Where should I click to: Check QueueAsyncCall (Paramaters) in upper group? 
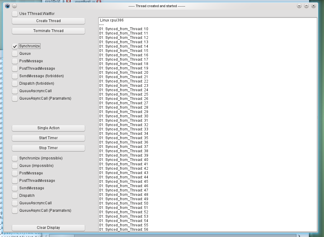pos(15,98)
